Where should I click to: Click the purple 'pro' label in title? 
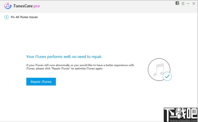click(37, 6)
